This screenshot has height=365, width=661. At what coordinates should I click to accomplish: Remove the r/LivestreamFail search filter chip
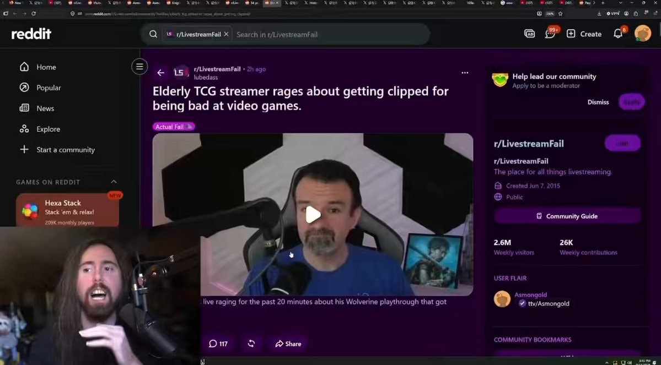[226, 34]
